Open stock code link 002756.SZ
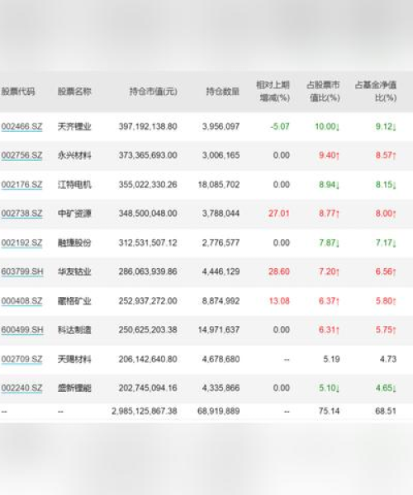 click(x=21, y=155)
